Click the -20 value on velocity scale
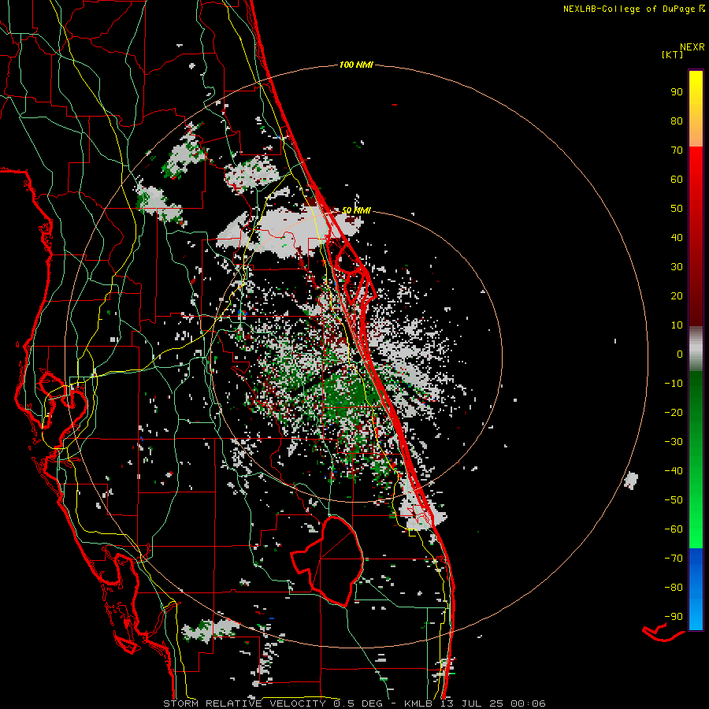This screenshot has height=709, width=709. pos(674,413)
